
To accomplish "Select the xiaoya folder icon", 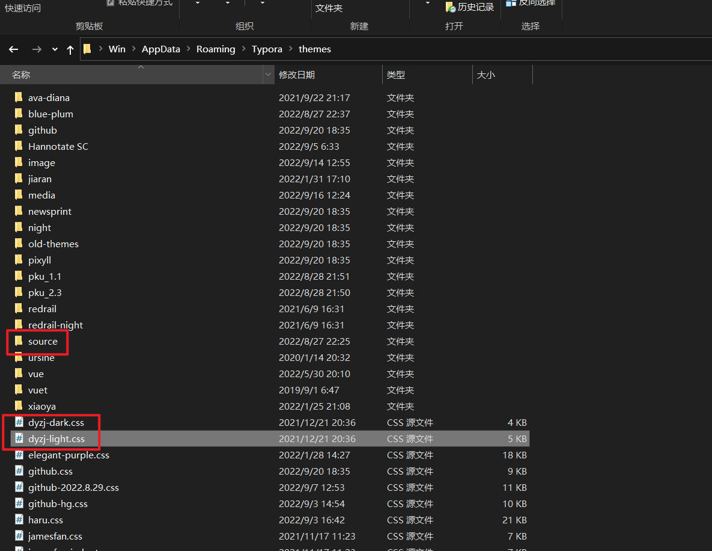I will tap(19, 406).
